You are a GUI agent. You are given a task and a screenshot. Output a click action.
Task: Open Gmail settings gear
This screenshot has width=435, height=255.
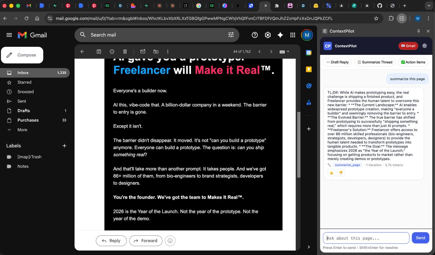(x=268, y=35)
